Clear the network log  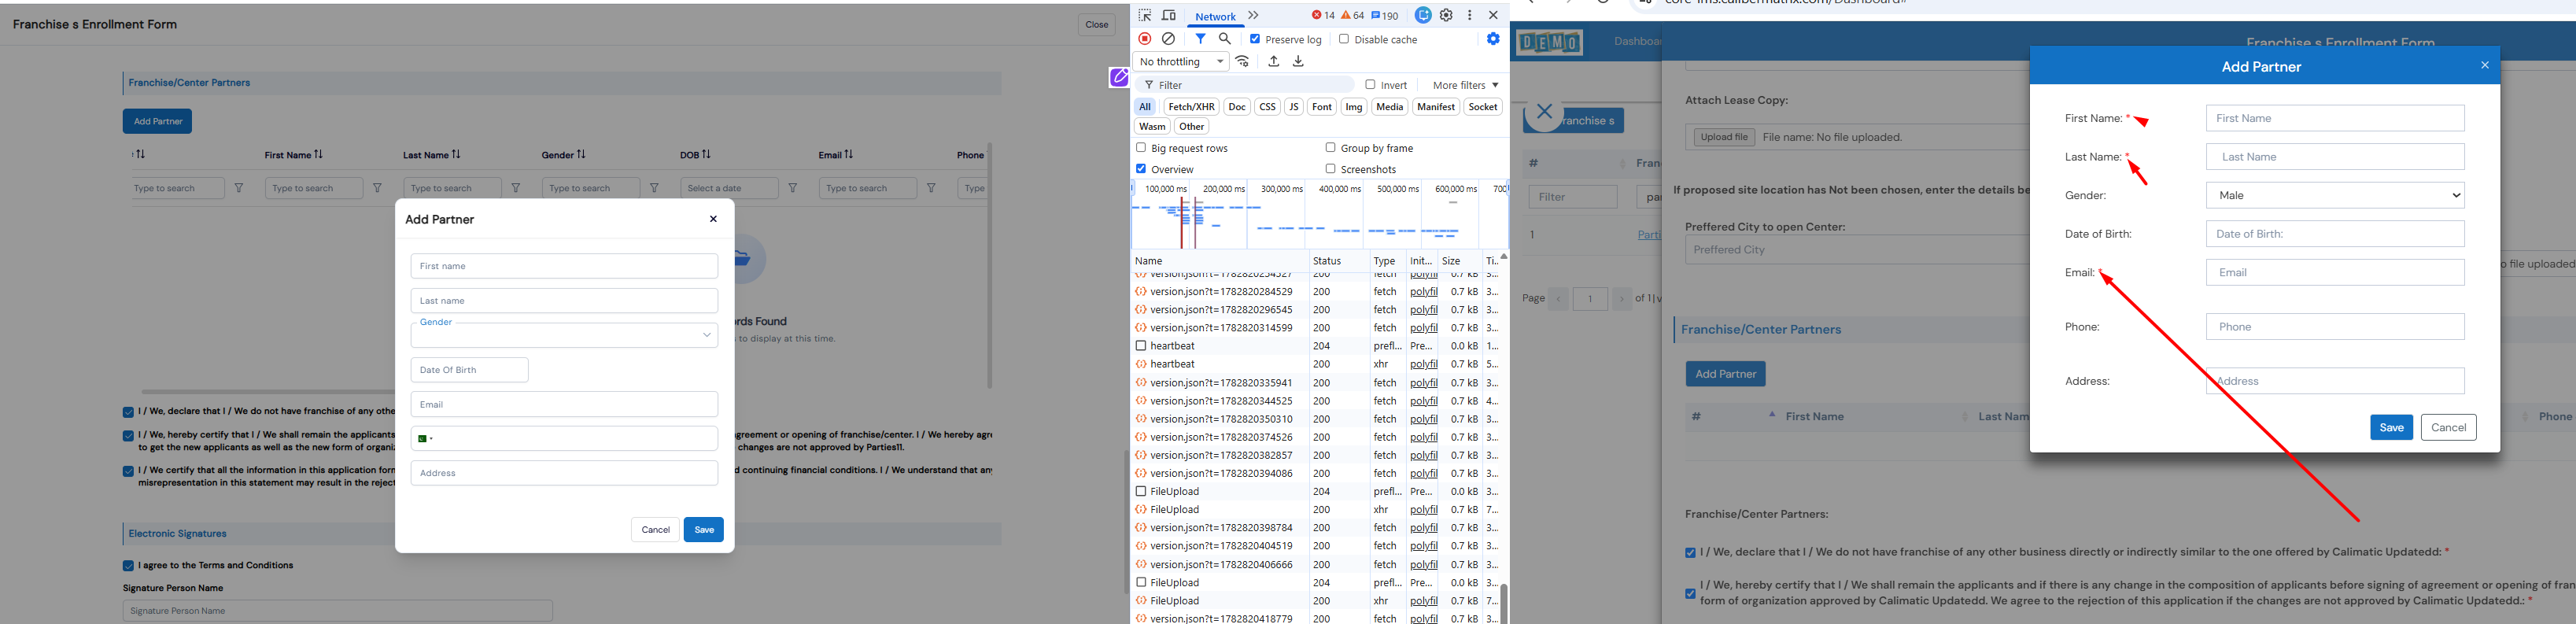coord(1168,39)
